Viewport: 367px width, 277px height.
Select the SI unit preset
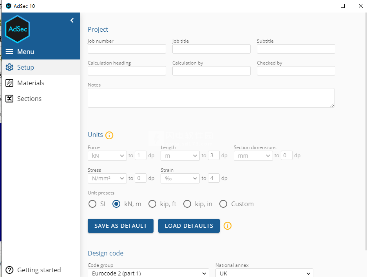pos(92,204)
